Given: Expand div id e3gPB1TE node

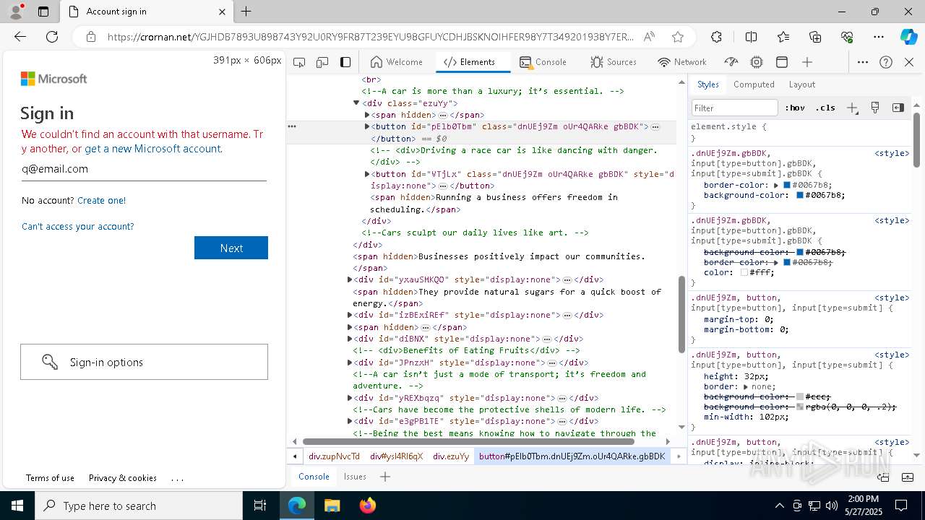Looking at the screenshot, I should coord(350,421).
